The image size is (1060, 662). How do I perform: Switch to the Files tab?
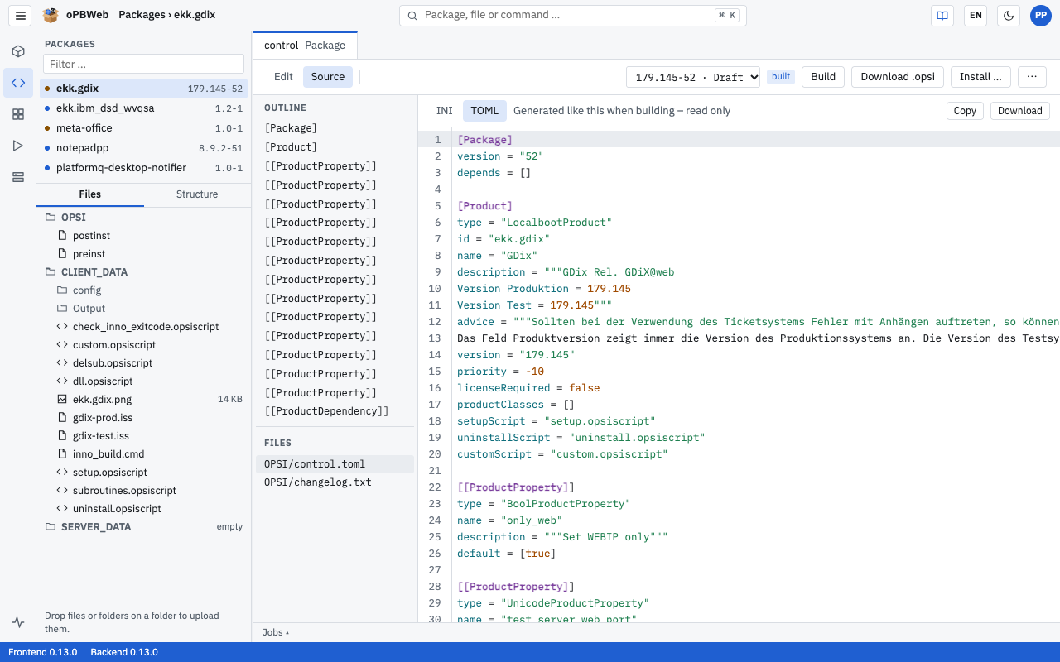pyautogui.click(x=90, y=194)
